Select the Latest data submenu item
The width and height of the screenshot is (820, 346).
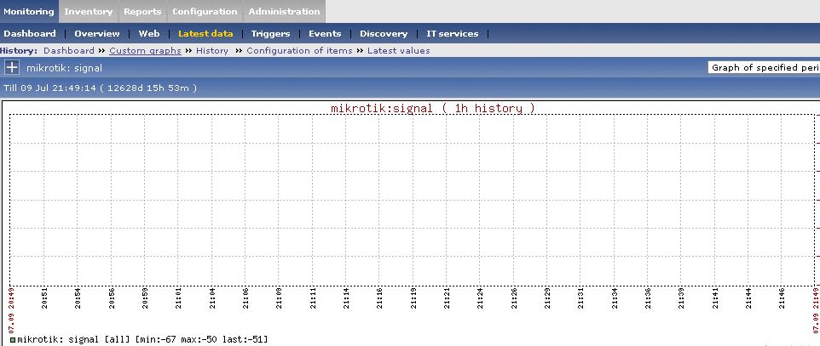point(205,33)
